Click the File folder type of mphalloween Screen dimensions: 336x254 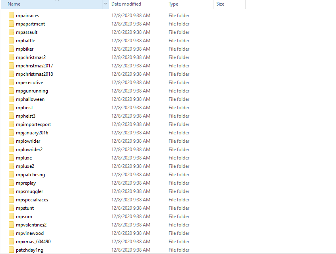click(179, 99)
